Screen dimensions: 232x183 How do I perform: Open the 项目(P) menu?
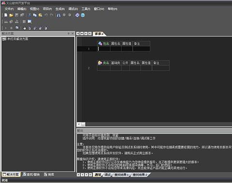coord(47,9)
